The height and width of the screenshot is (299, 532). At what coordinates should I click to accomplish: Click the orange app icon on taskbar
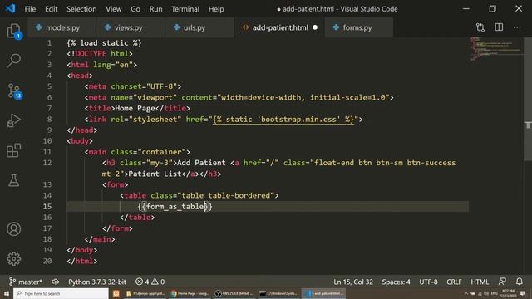point(116,293)
